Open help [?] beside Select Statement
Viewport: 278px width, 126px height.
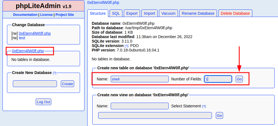click(x=204, y=106)
